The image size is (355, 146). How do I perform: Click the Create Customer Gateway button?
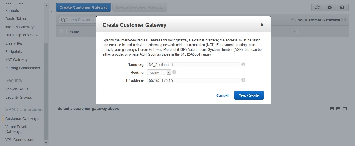pyautogui.click(x=83, y=7)
